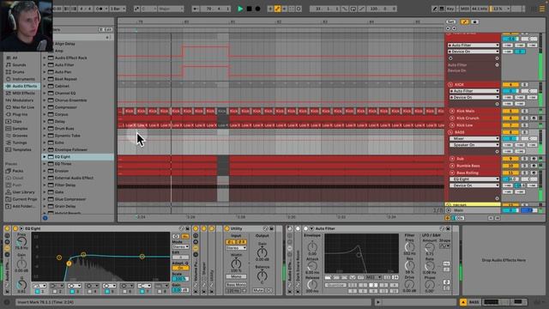Click the Quantize button in Auto Filter
This screenshot has height=309, width=549.
point(335,285)
